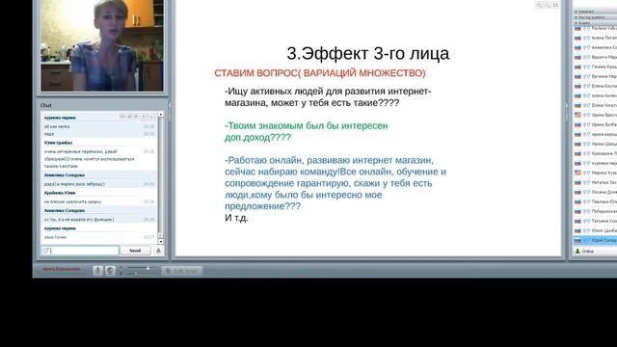Select attendee Алена Потап in the attendee list
This screenshot has width=617, height=347.
point(596,38)
